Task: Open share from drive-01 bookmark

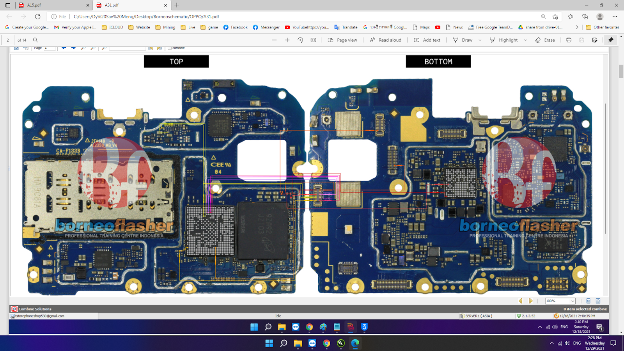Action: 540,27
